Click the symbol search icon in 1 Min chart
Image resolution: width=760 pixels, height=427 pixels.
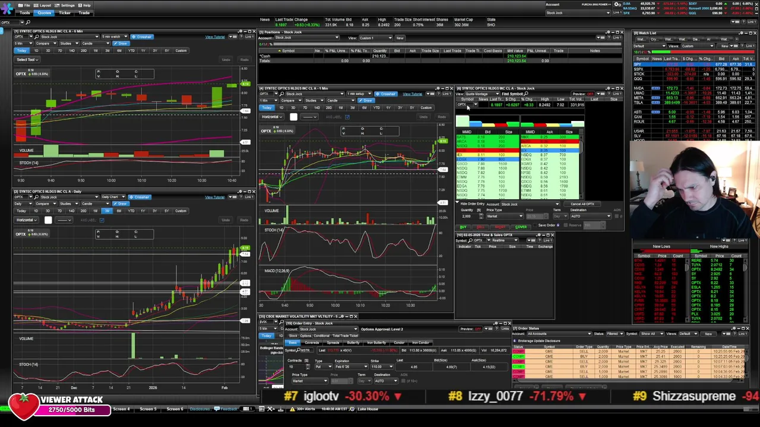pyautogui.click(x=281, y=94)
